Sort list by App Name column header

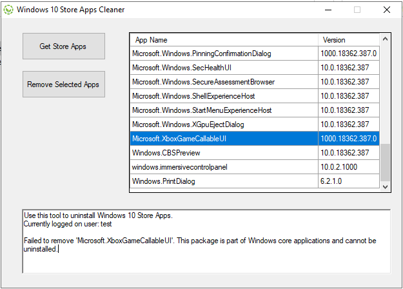click(x=224, y=40)
